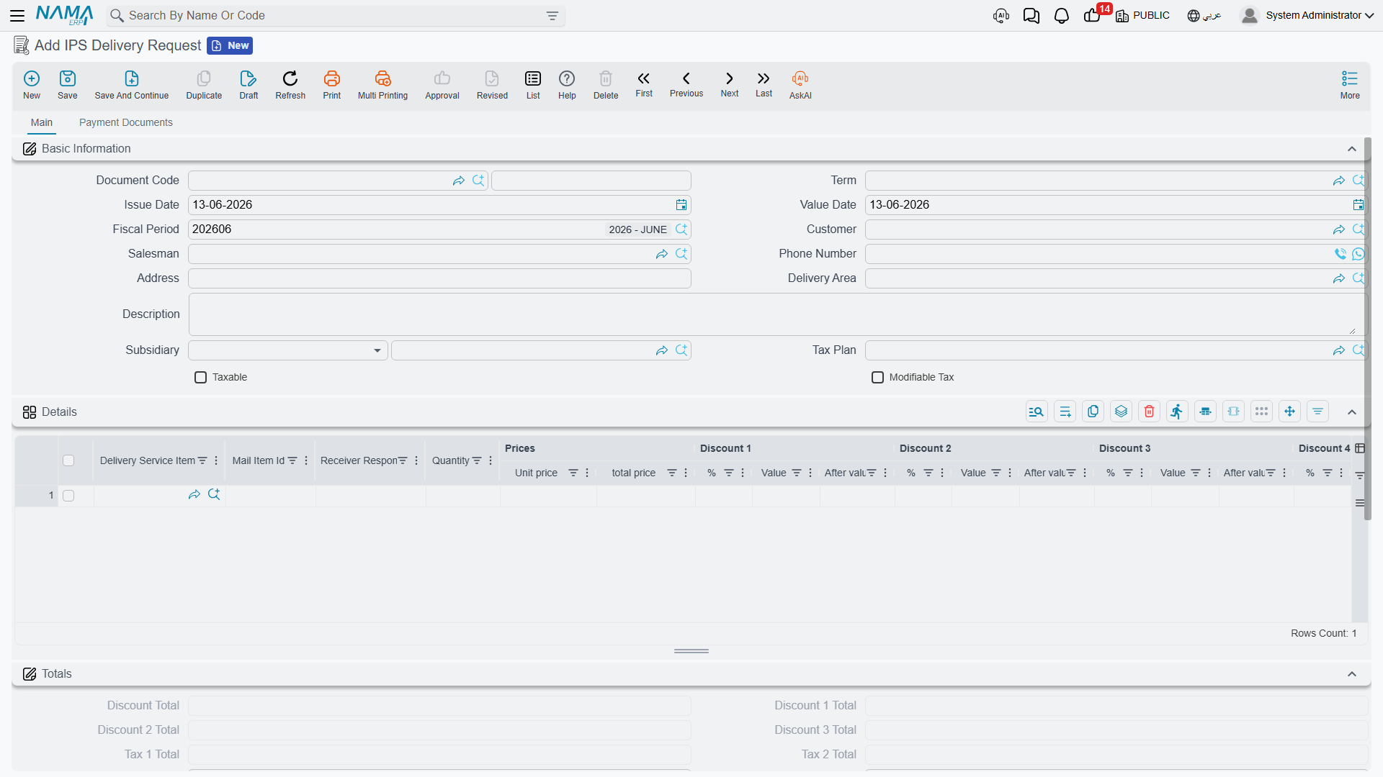1383x777 pixels.
Task: Click the Duplicate toolbar icon
Action: [204, 84]
